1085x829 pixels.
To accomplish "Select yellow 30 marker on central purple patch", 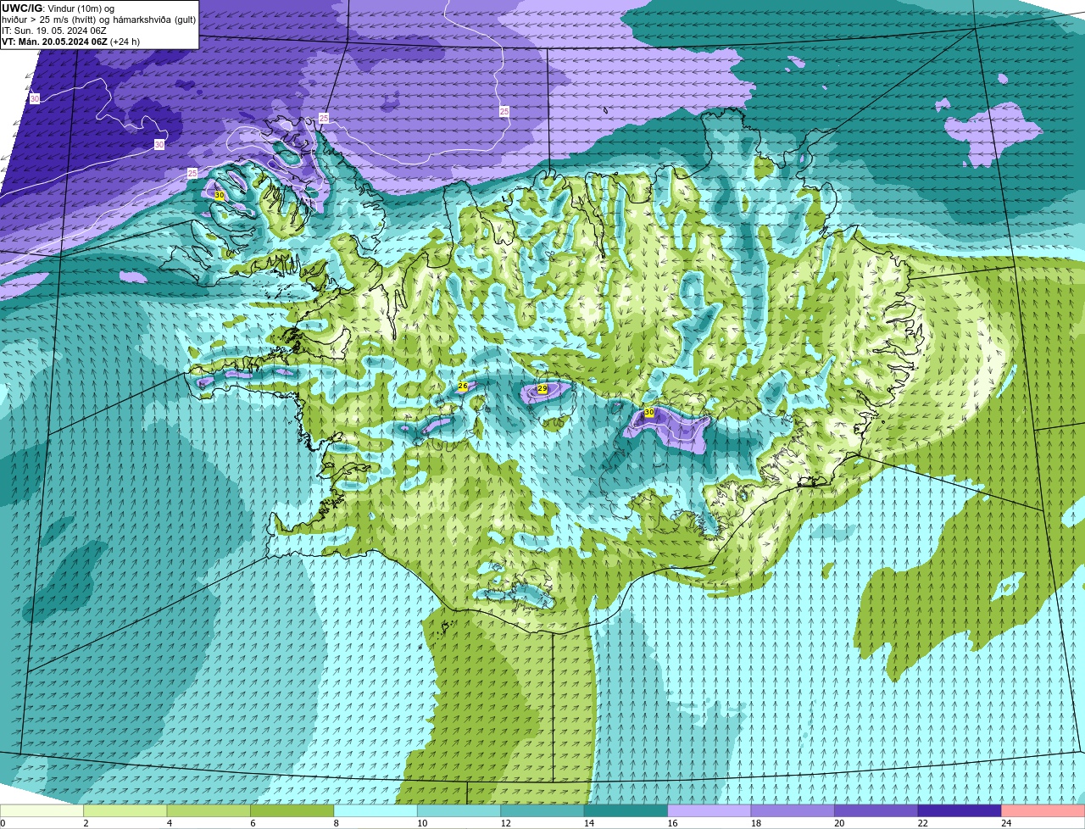I will click(x=649, y=412).
